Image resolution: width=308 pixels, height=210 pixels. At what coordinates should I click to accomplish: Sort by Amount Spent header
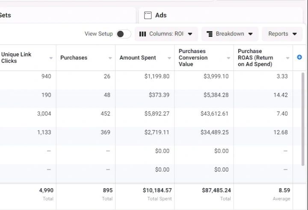click(138, 58)
